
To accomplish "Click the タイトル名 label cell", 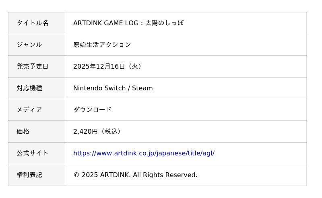I will click(x=33, y=23).
